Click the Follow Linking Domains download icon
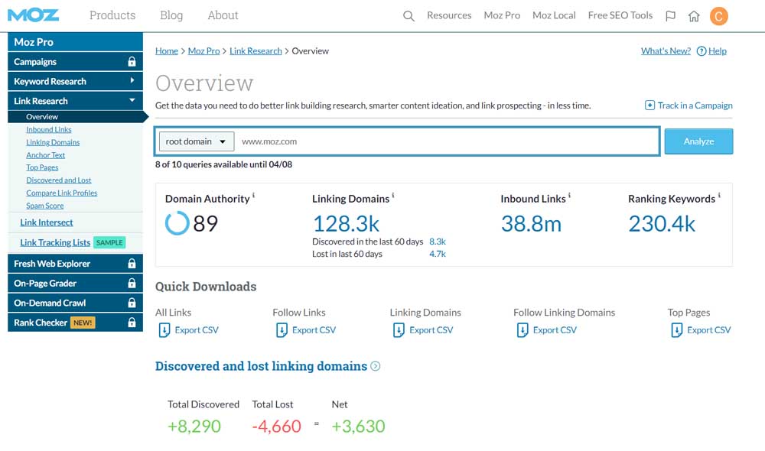The height and width of the screenshot is (451, 765). (x=522, y=330)
